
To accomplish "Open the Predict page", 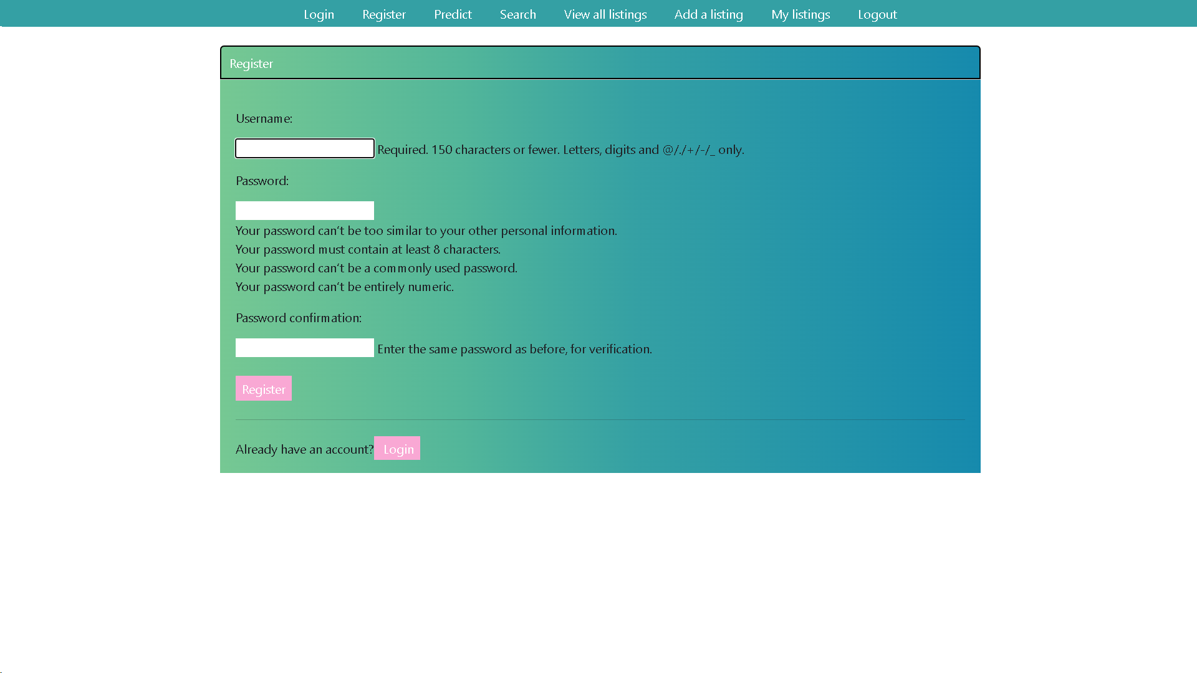I will [453, 14].
